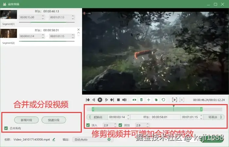Open the 输出 Auto dropdown
Viewport: 229px width, 147px height.
(x=93, y=139)
